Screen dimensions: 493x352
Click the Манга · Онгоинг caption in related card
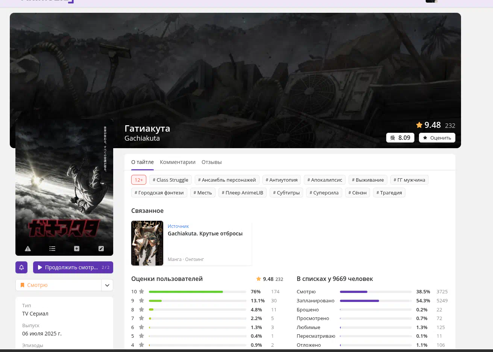tap(186, 259)
